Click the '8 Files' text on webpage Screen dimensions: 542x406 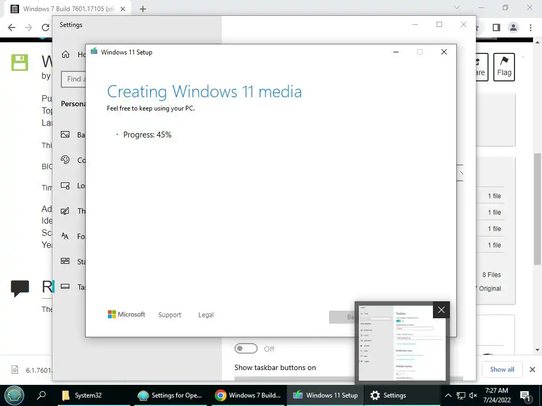(492, 275)
